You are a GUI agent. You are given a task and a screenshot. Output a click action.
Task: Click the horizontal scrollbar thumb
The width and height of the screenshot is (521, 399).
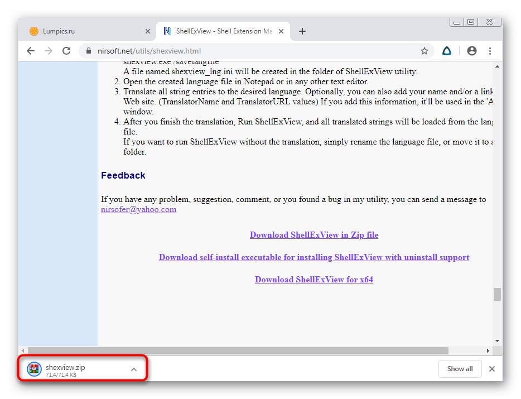pos(238,351)
